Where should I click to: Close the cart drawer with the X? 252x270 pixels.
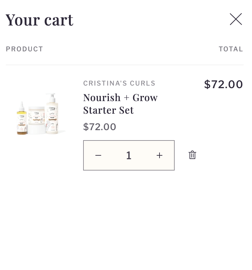[x=236, y=19]
